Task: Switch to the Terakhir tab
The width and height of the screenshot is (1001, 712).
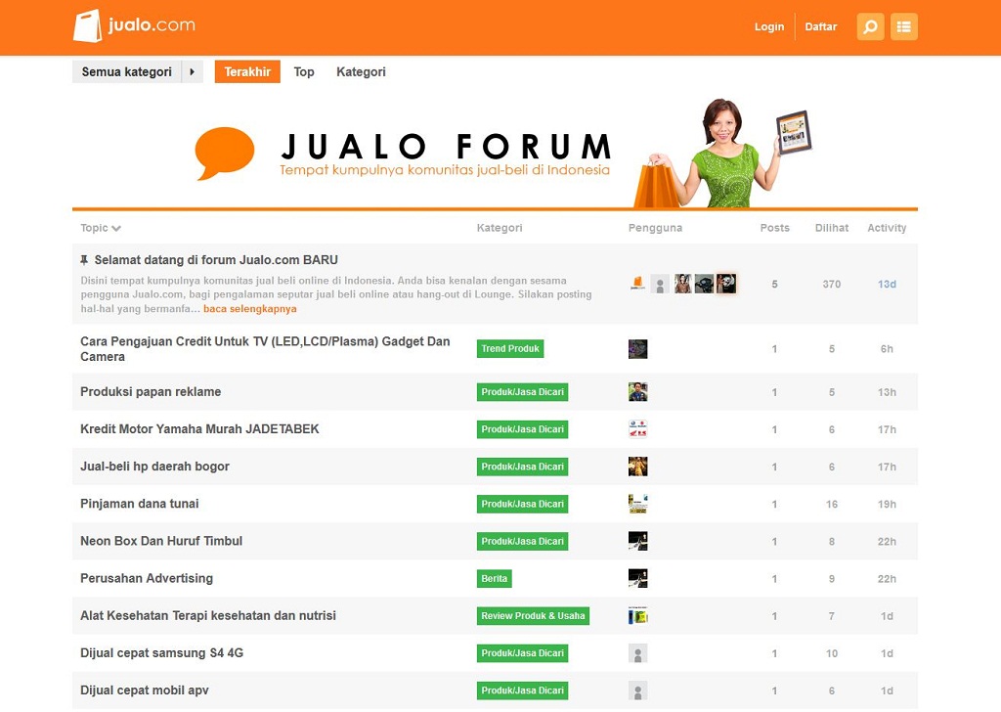Action: pos(247,71)
